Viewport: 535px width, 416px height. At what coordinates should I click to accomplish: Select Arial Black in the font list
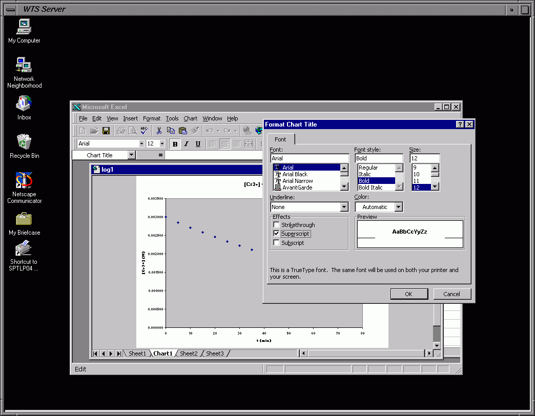tap(295, 174)
